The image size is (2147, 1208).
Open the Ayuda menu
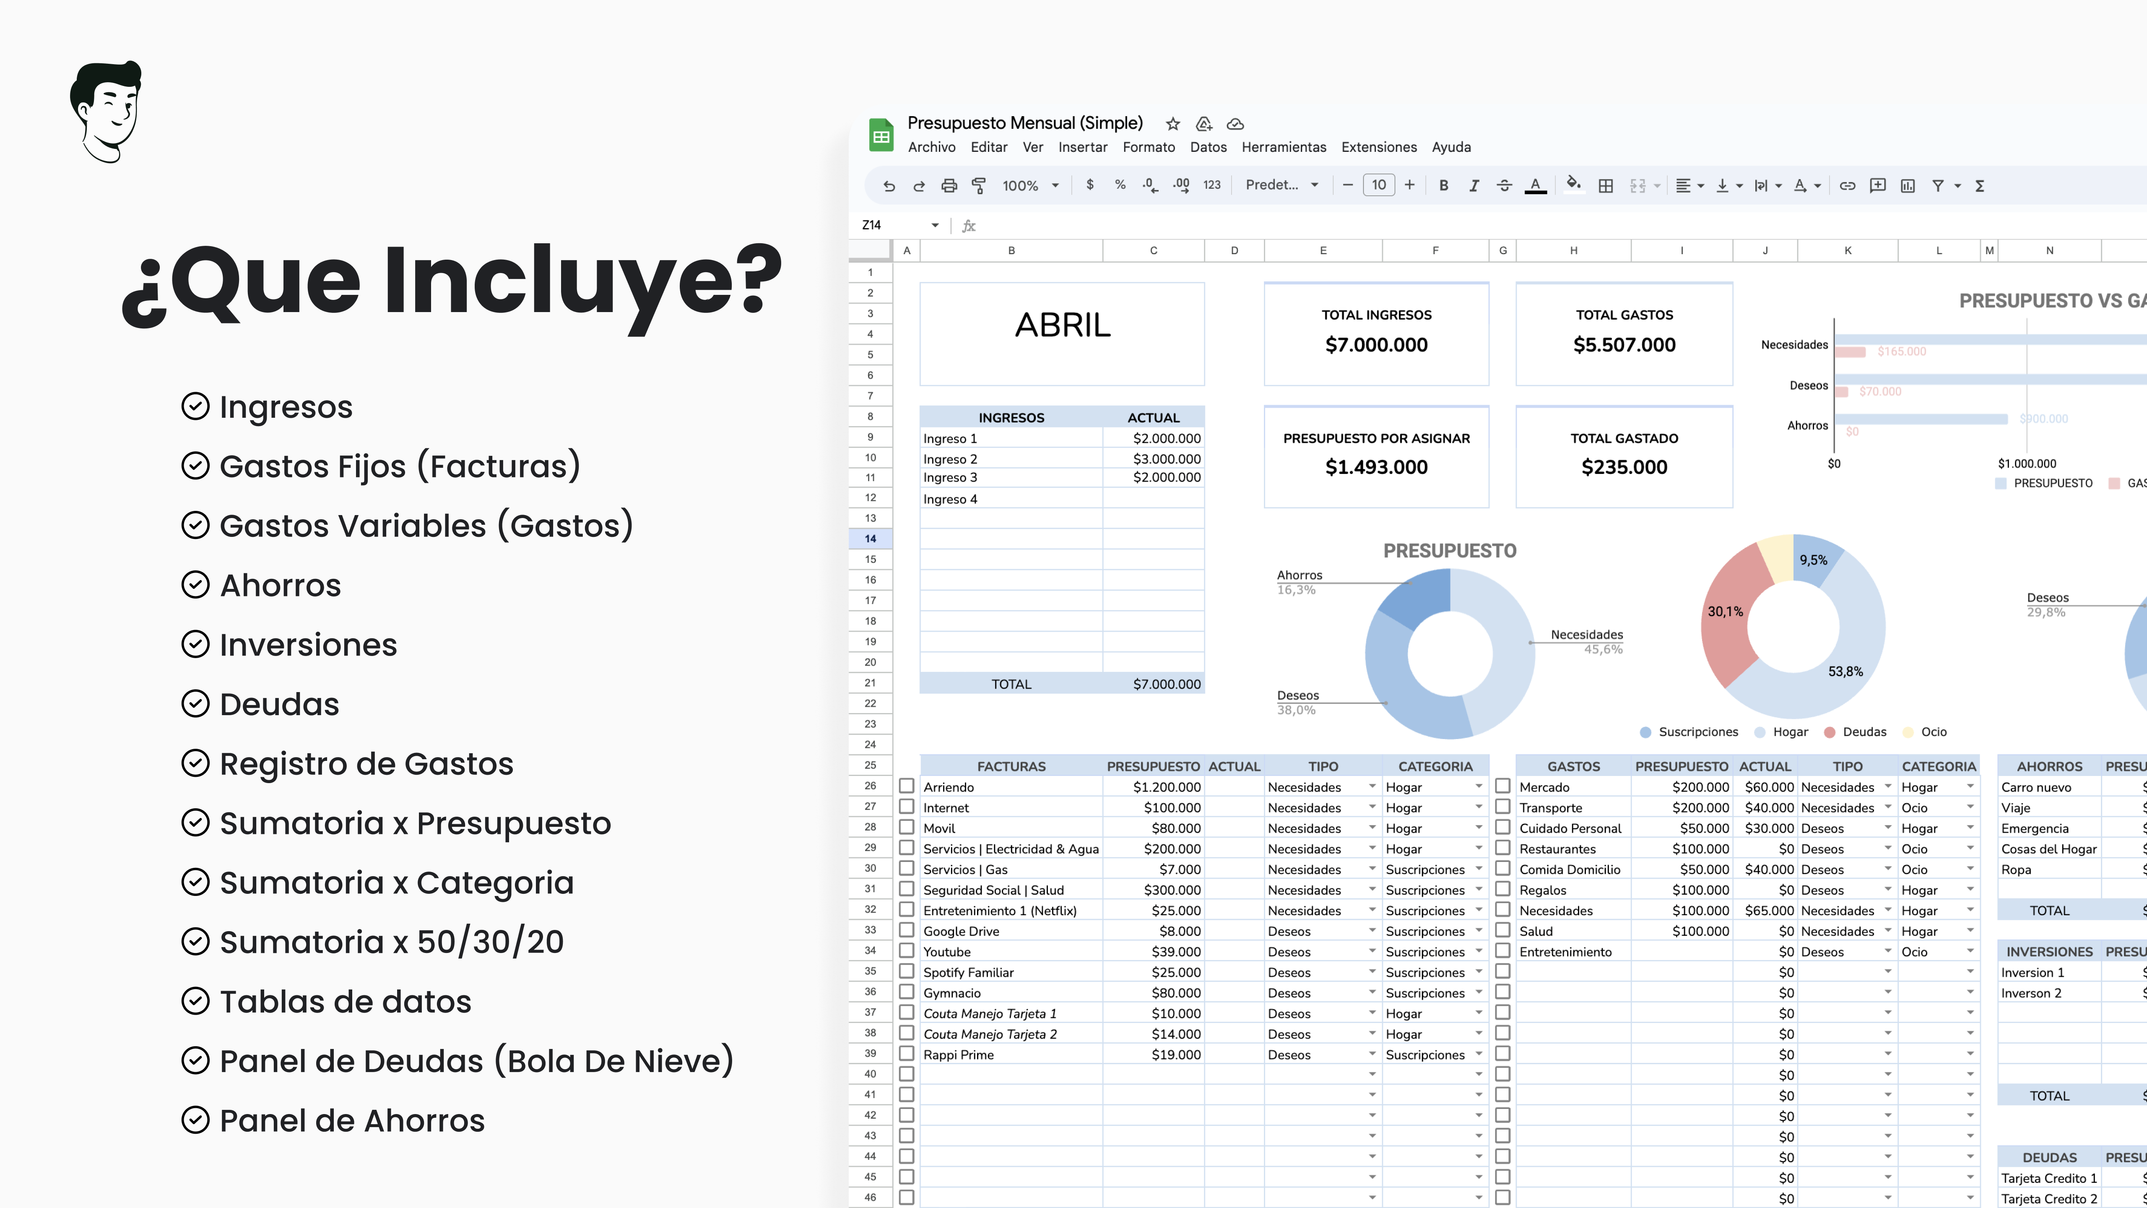(x=1451, y=148)
